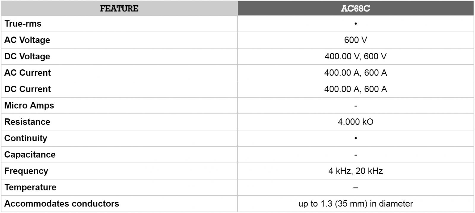
Task: Click the AC Current row label
Action: (27, 73)
